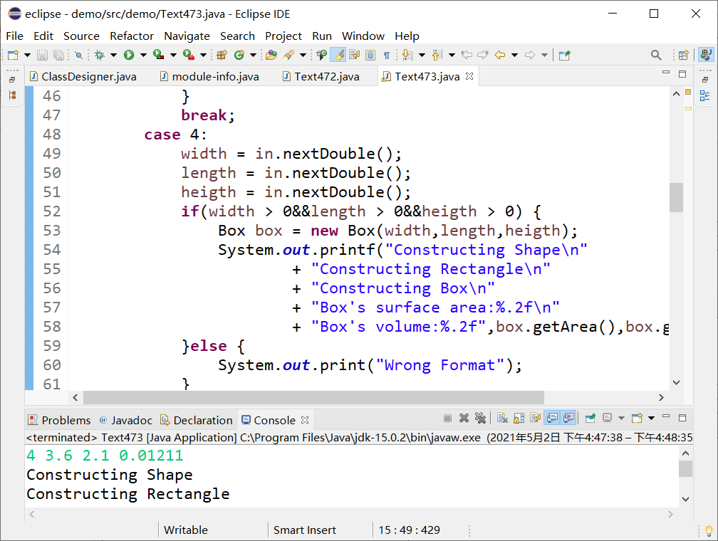Click the Save All icon
This screenshot has width=718, height=541.
58,56
